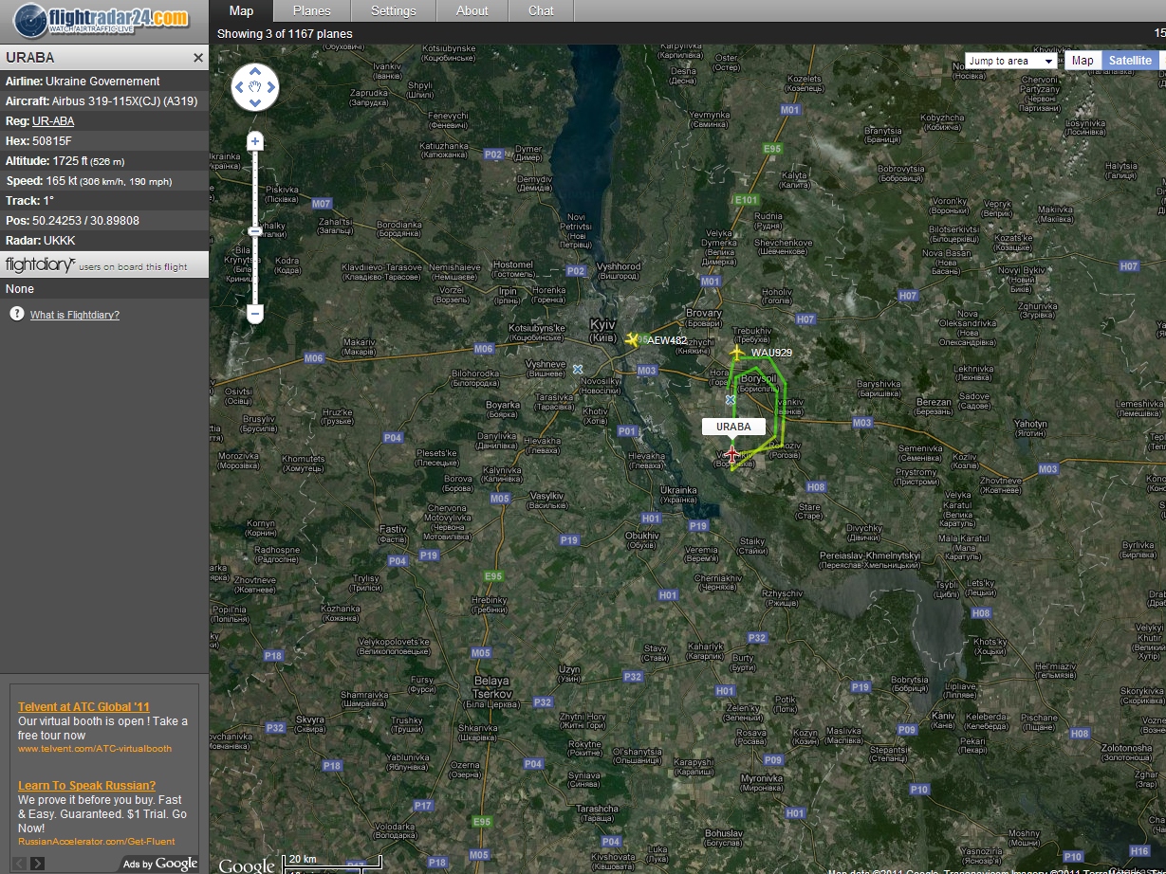Open the Settings tab
Screen dimensions: 1166x874
[393, 11]
